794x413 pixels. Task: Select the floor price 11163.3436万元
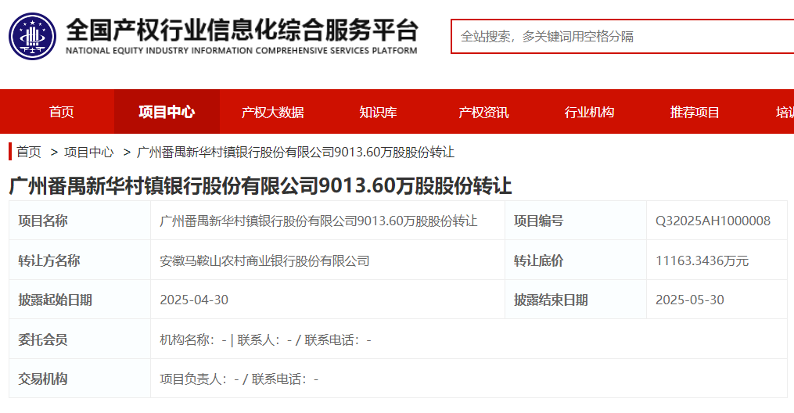[x=702, y=260]
